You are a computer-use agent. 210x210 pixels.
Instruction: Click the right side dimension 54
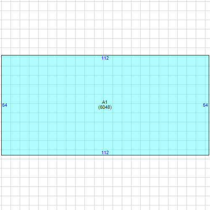click(x=205, y=105)
